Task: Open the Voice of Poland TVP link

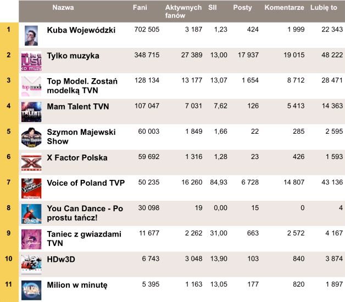Action: coord(86,183)
